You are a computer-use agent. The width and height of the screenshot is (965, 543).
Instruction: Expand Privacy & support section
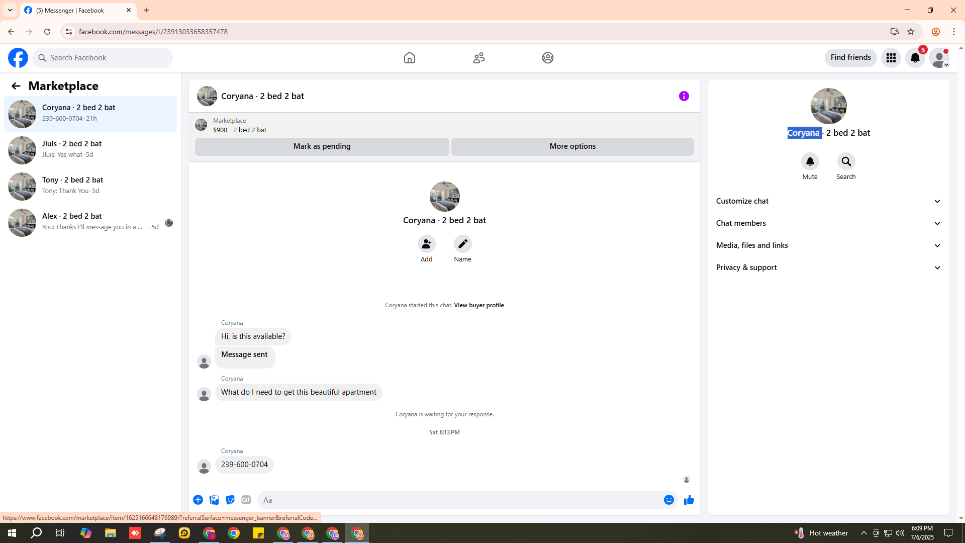tap(828, 267)
